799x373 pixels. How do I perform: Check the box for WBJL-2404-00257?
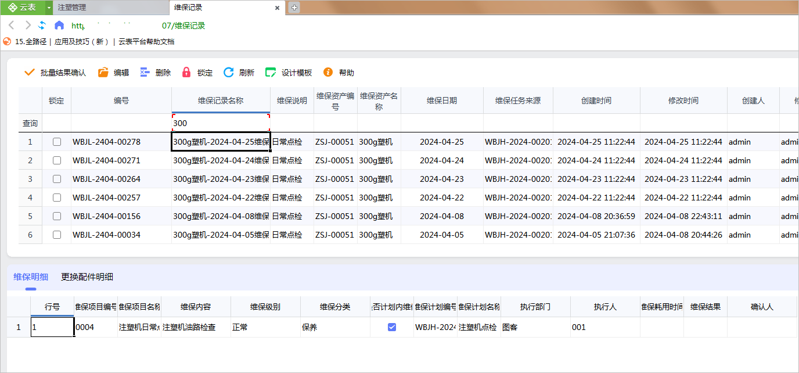tap(57, 198)
